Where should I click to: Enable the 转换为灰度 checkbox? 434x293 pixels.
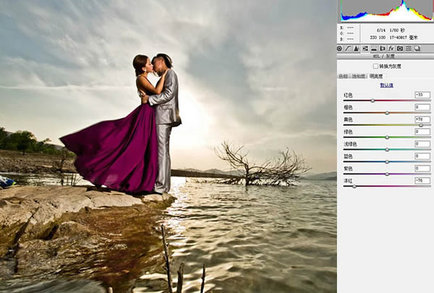(x=375, y=66)
